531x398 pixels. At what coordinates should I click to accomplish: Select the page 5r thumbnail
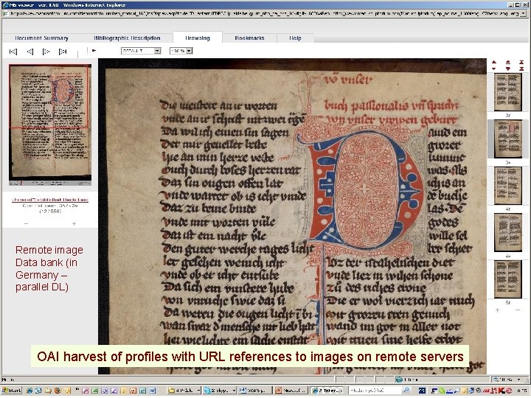coord(507,279)
